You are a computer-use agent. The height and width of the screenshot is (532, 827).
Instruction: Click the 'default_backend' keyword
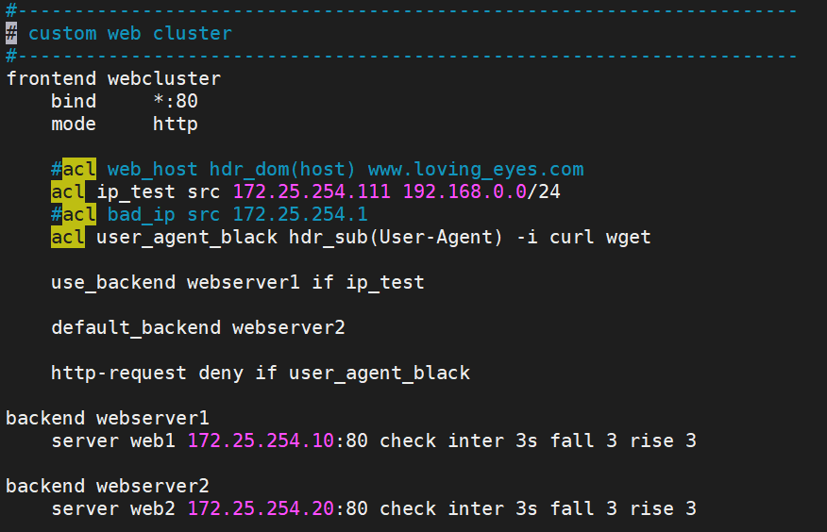pos(136,328)
